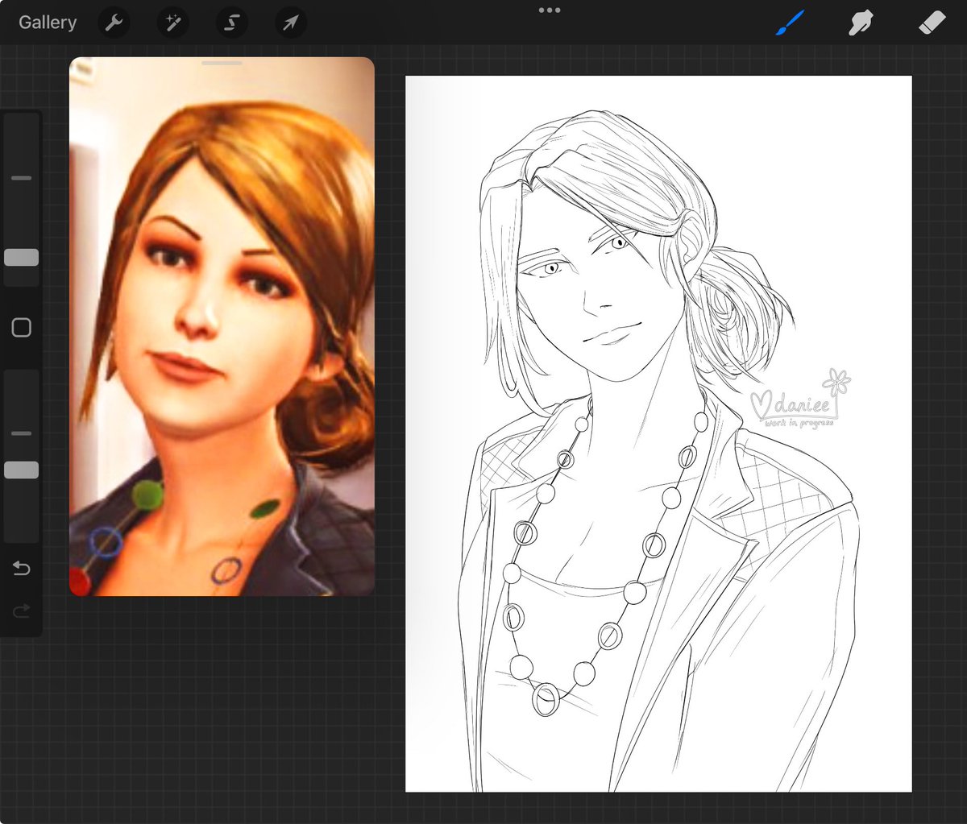Viewport: 967px width, 824px height.
Task: Tap the reference window's top grab handle
Action: (222, 63)
